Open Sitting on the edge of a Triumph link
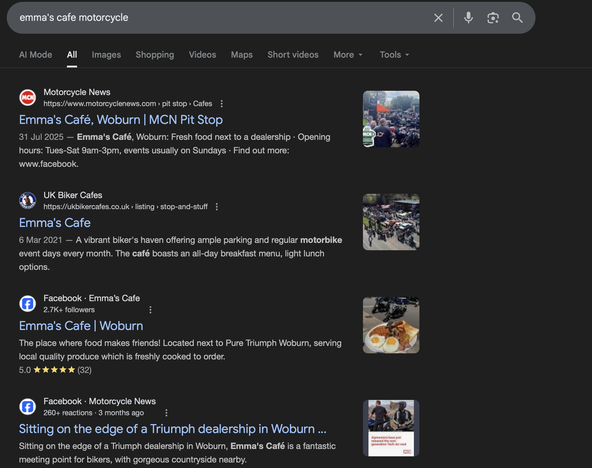 [172, 429]
